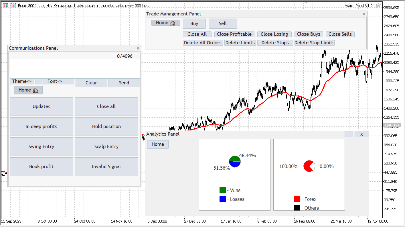This screenshot has width=405, height=228.
Task: Click the Sell button
Action: pos(223,24)
